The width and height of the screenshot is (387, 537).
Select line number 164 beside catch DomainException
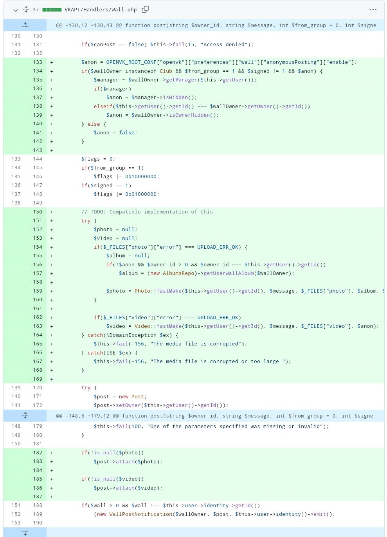click(38, 335)
